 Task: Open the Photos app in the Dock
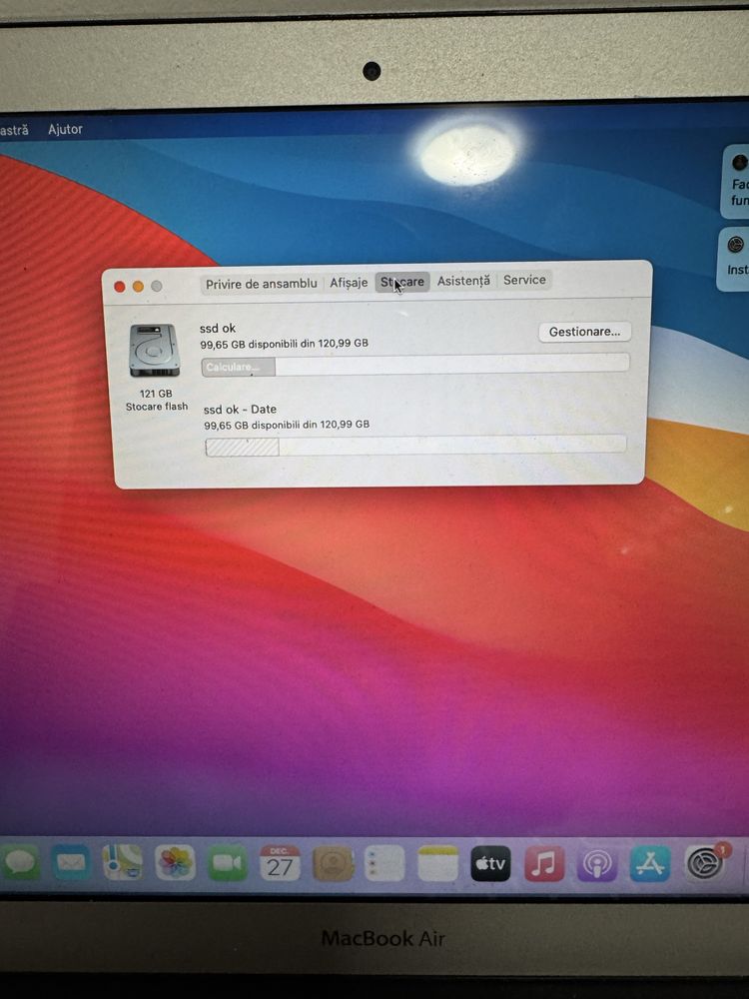coord(175,863)
